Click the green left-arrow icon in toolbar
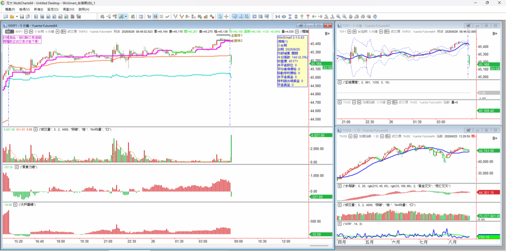This screenshot has width=506, height=251. [314, 16]
